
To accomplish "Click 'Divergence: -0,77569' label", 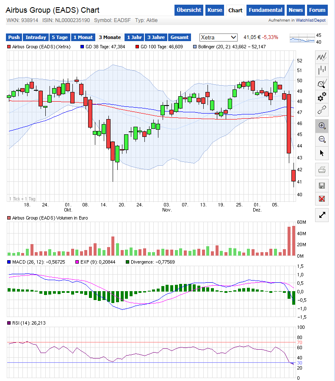I will (x=153, y=262).
